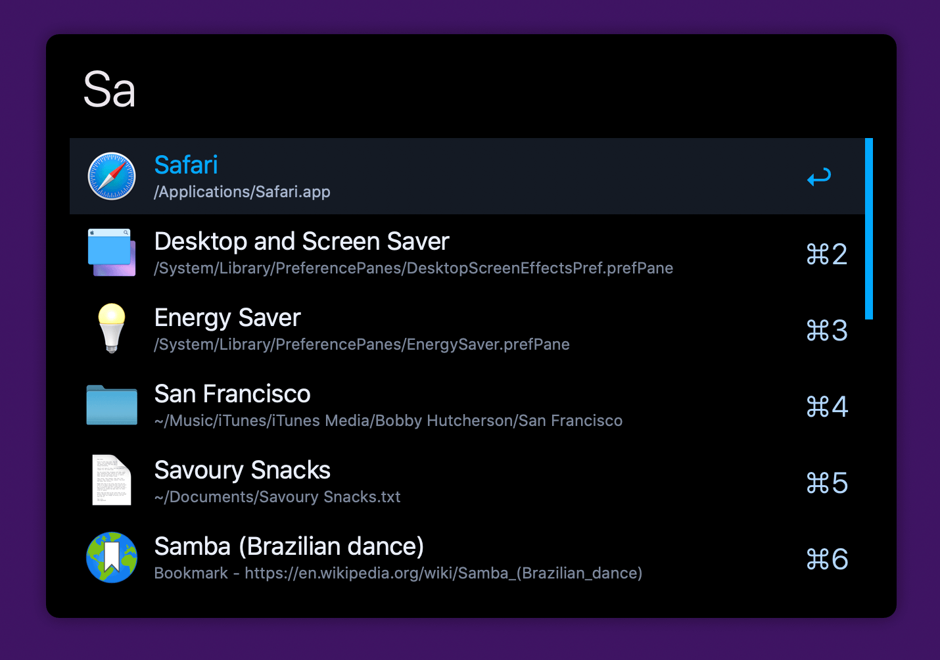This screenshot has height=660, width=940.
Task: Click the ⌘2 shortcut hint
Action: click(826, 254)
